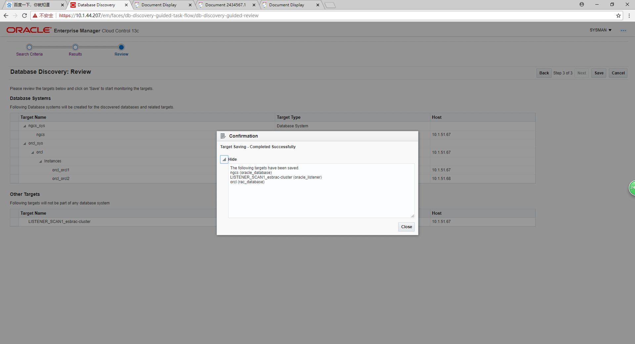Viewport: 635px width, 344px height.
Task: Close the Confirmation dialog
Action: (406, 227)
